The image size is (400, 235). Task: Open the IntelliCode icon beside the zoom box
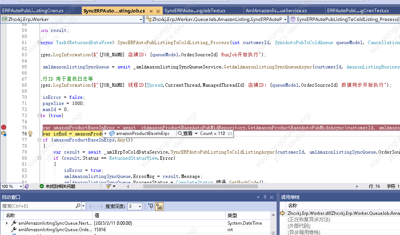(x=27, y=186)
